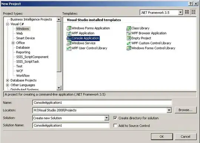This screenshot has height=143, width=200.
Task: Select the WPF Application template icon
Action: tap(69, 33)
